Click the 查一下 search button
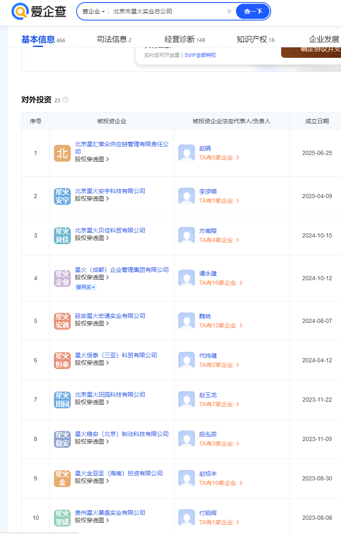 coord(253,11)
